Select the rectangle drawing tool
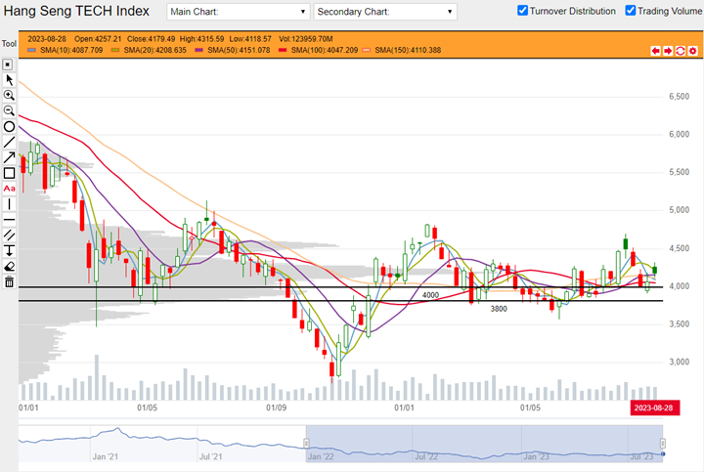Viewport: 704px width, 472px height. point(9,173)
